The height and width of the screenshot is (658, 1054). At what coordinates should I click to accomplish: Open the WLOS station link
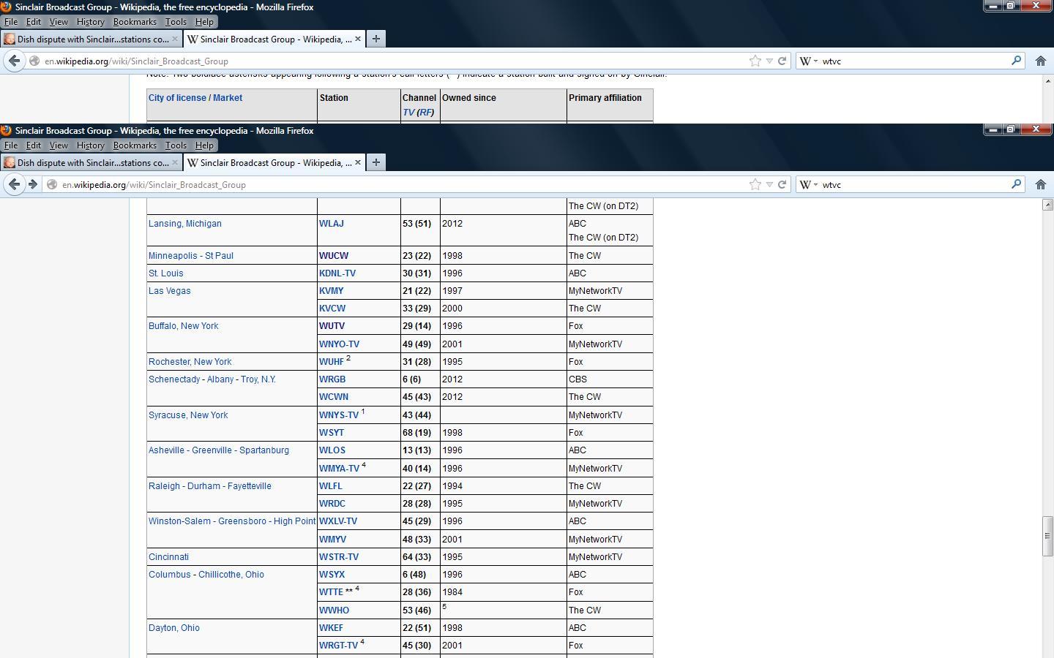tap(332, 450)
